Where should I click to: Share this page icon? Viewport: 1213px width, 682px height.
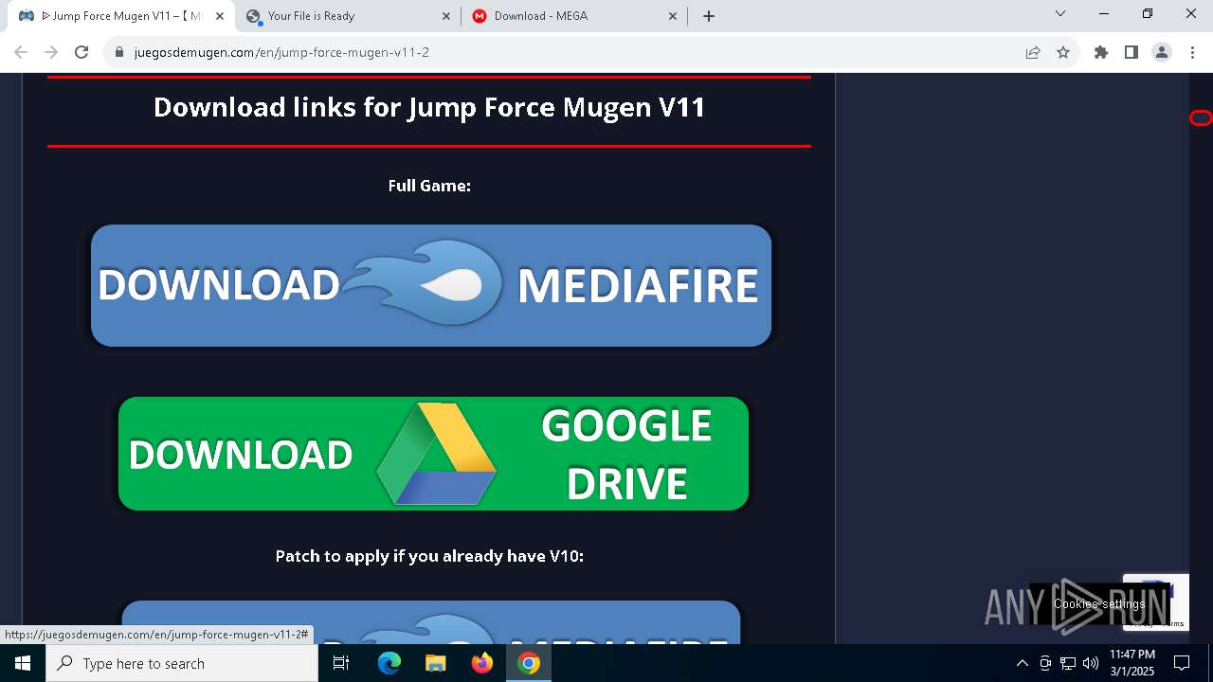(1033, 52)
